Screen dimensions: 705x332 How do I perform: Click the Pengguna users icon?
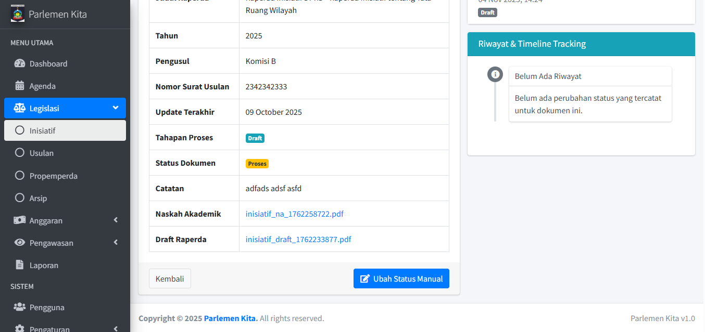20,307
